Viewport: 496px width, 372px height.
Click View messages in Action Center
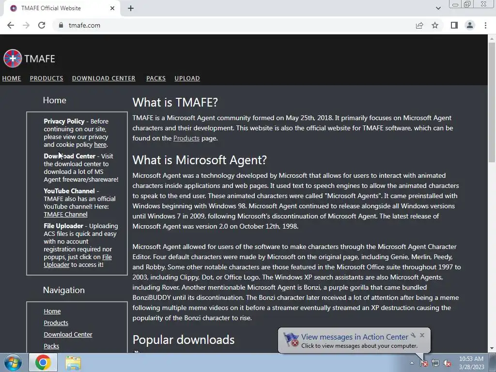354,337
